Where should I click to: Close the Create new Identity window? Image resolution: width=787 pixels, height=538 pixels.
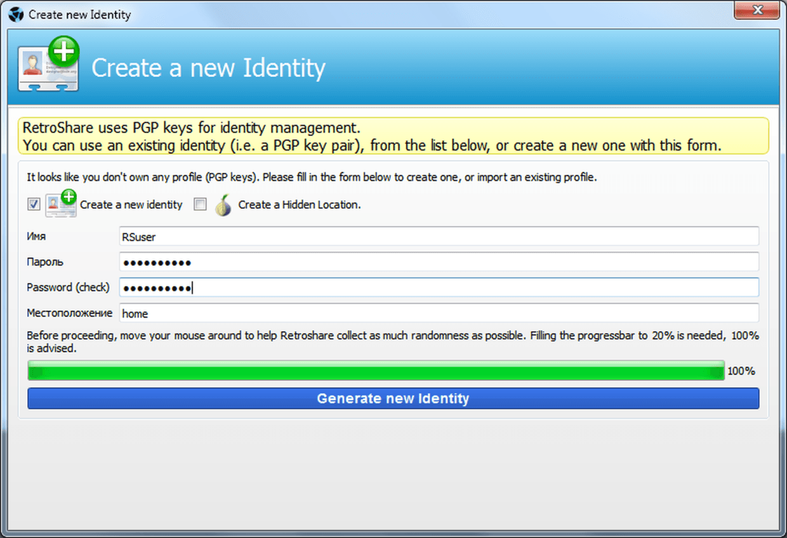[757, 11]
